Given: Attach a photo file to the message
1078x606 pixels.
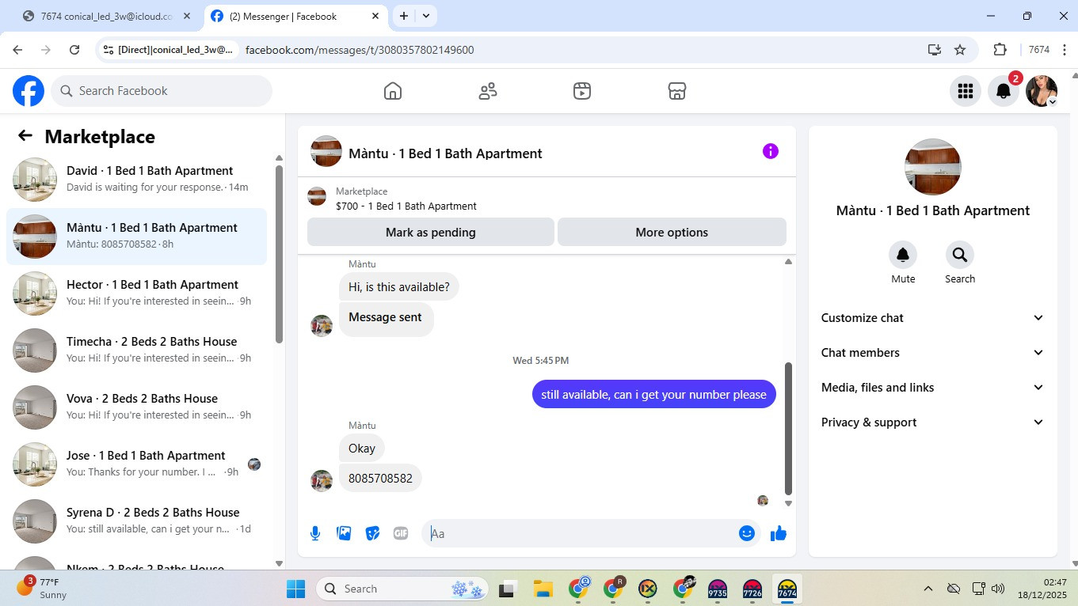Looking at the screenshot, I should pyautogui.click(x=344, y=533).
